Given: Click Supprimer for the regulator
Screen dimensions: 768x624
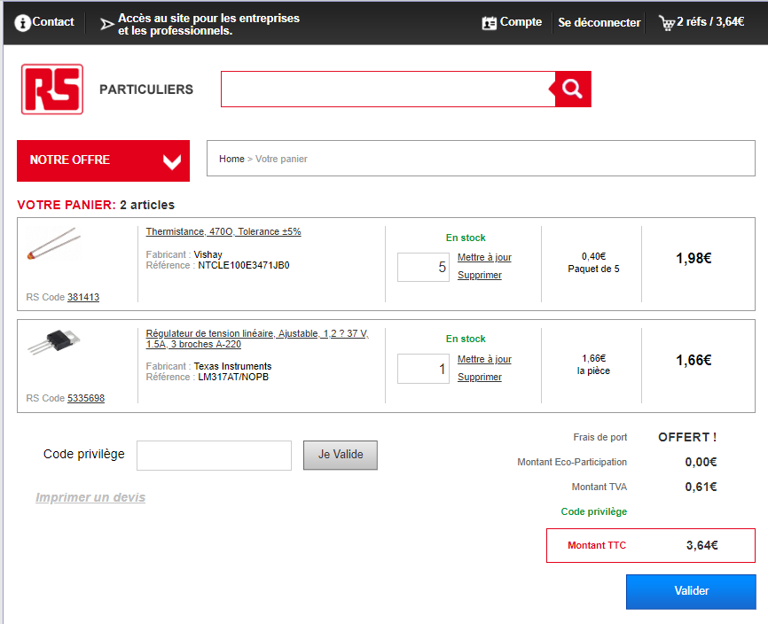Looking at the screenshot, I should [x=480, y=377].
